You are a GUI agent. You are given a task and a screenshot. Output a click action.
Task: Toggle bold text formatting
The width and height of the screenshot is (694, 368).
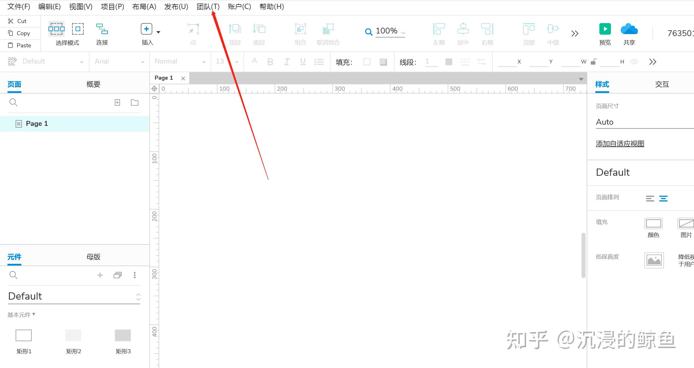(270, 61)
